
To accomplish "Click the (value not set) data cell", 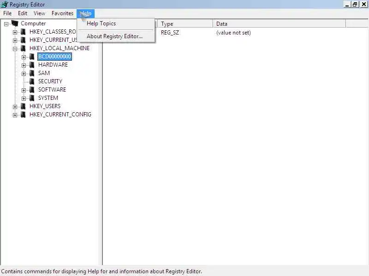I will (233, 33).
